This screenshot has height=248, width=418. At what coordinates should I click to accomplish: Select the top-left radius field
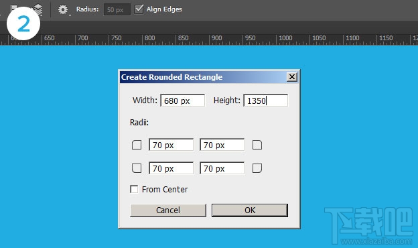(x=171, y=145)
